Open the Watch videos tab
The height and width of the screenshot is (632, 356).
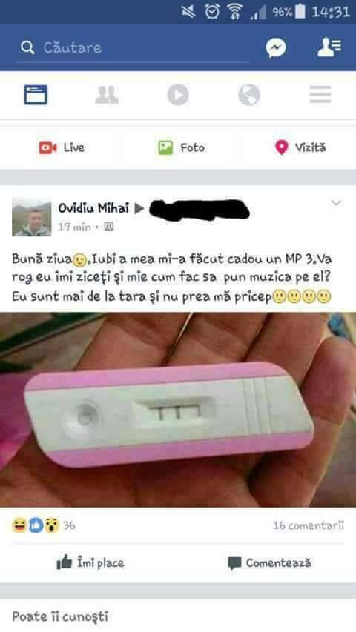[178, 95]
